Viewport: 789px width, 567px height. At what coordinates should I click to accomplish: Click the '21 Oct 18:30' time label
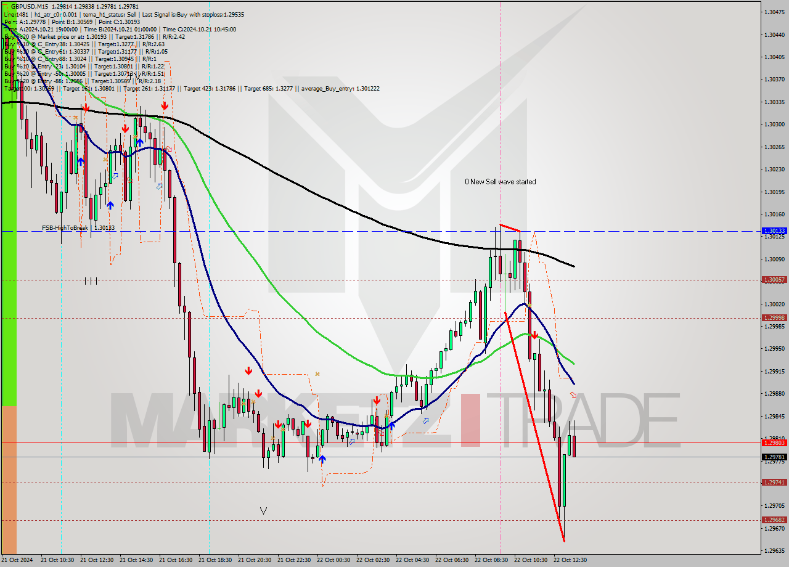coord(215,560)
